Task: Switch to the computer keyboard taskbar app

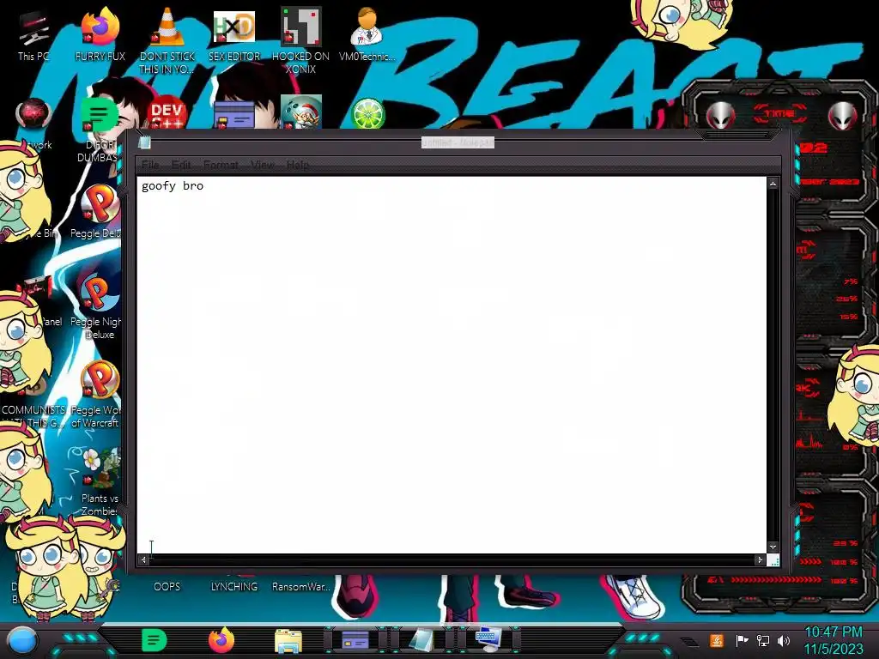Action: click(488, 640)
